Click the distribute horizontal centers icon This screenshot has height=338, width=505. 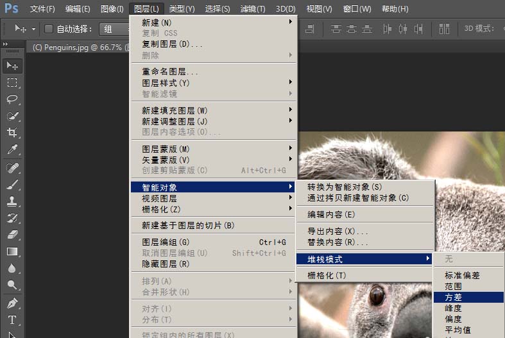click(x=402, y=29)
